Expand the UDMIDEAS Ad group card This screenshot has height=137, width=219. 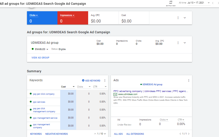pos(185,43)
